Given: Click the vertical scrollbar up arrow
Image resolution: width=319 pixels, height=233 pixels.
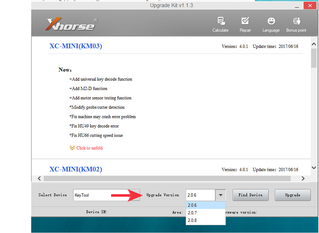Looking at the screenshot, I should coord(314,44).
